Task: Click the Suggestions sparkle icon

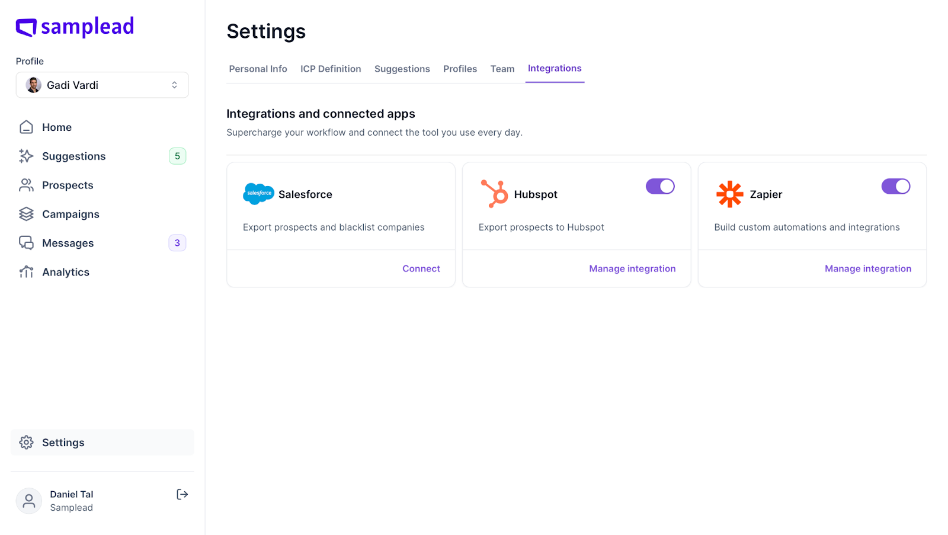Action: coord(26,156)
